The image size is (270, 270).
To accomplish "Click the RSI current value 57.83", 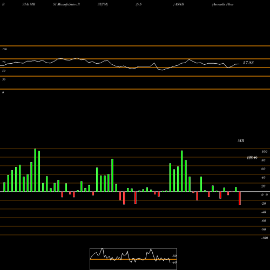I will [248, 63].
